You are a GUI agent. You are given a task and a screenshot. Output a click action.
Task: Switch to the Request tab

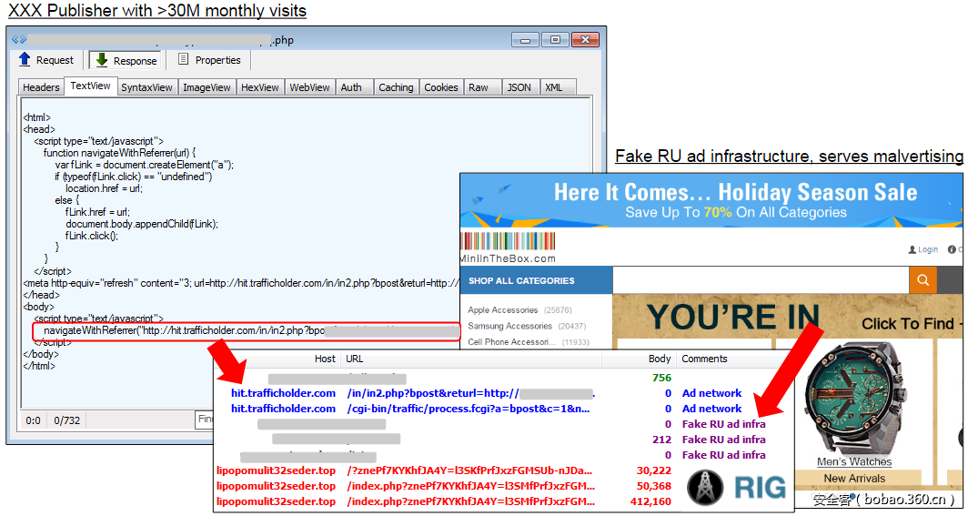click(47, 60)
